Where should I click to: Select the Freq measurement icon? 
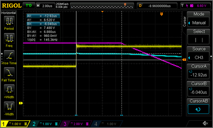9,38
